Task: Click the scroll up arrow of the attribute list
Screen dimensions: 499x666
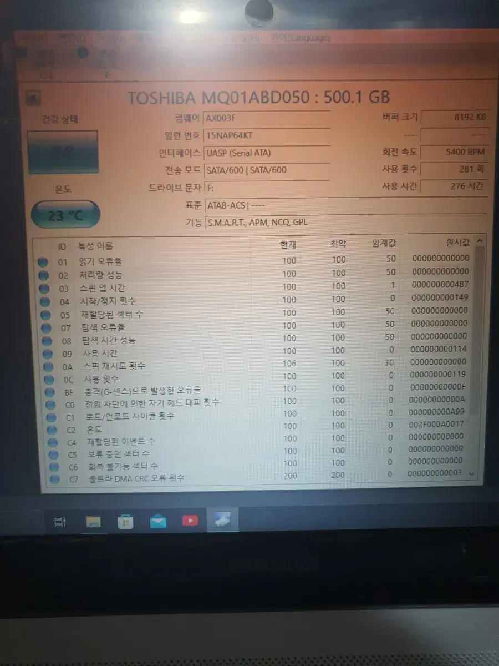Action: [479, 241]
